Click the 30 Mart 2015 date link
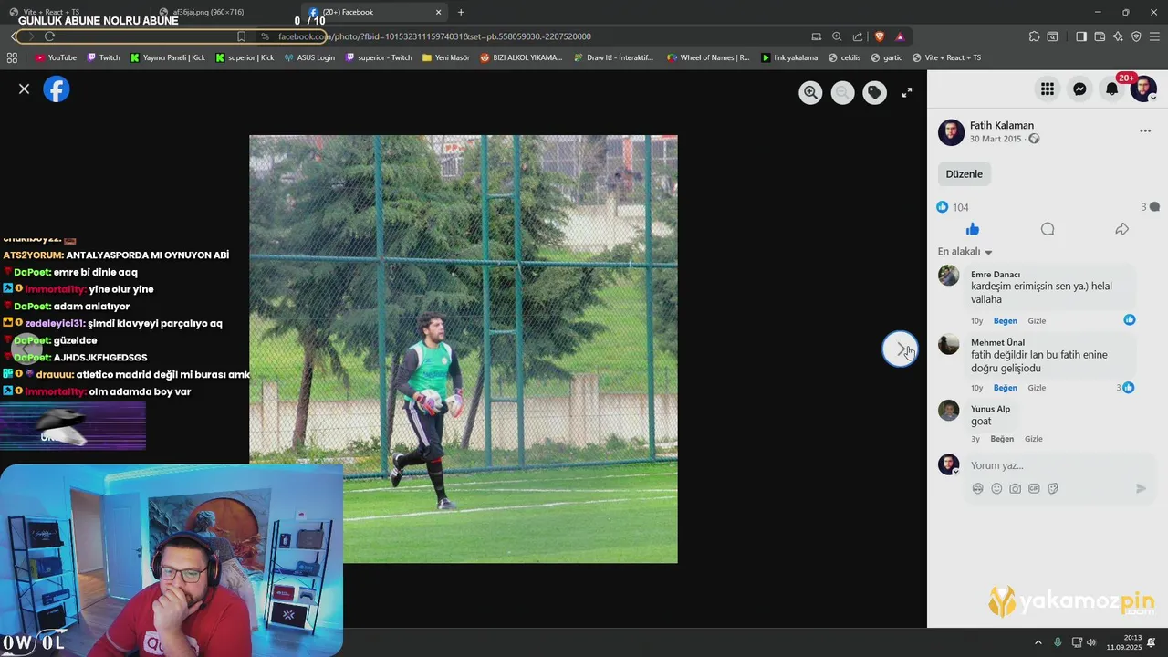 pyautogui.click(x=996, y=139)
